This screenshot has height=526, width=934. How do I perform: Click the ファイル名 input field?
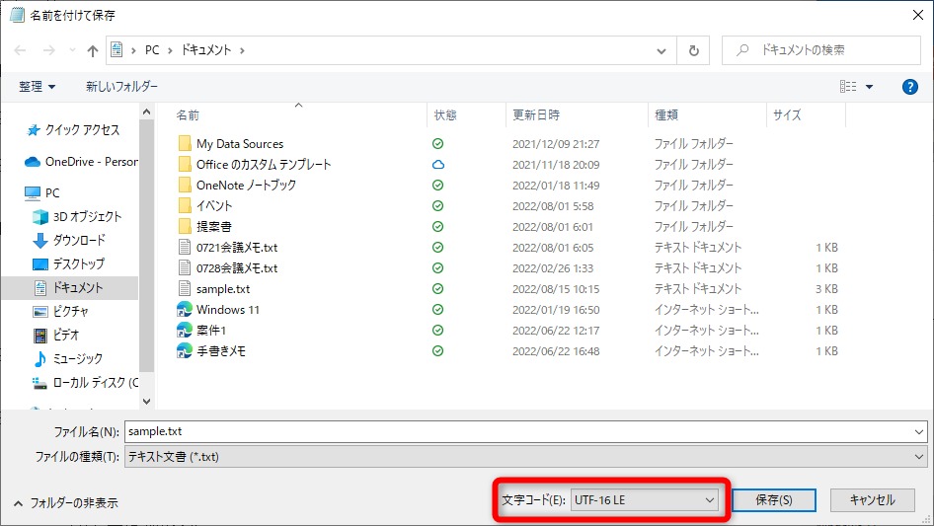click(x=517, y=431)
